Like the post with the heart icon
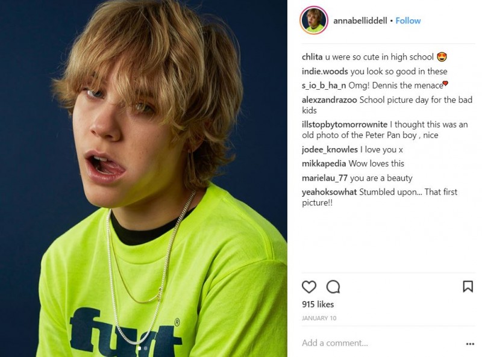This screenshot has width=482, height=357. coord(309,287)
